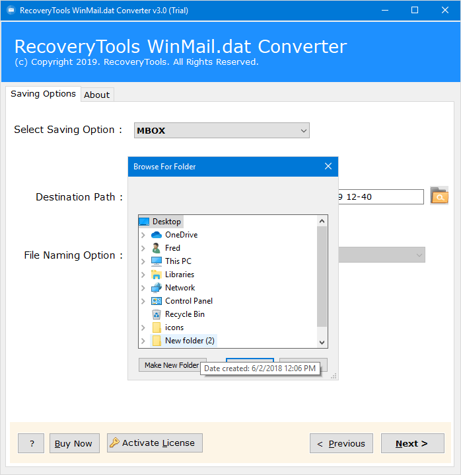
Task: Select the icons folder icon
Action: click(x=157, y=327)
